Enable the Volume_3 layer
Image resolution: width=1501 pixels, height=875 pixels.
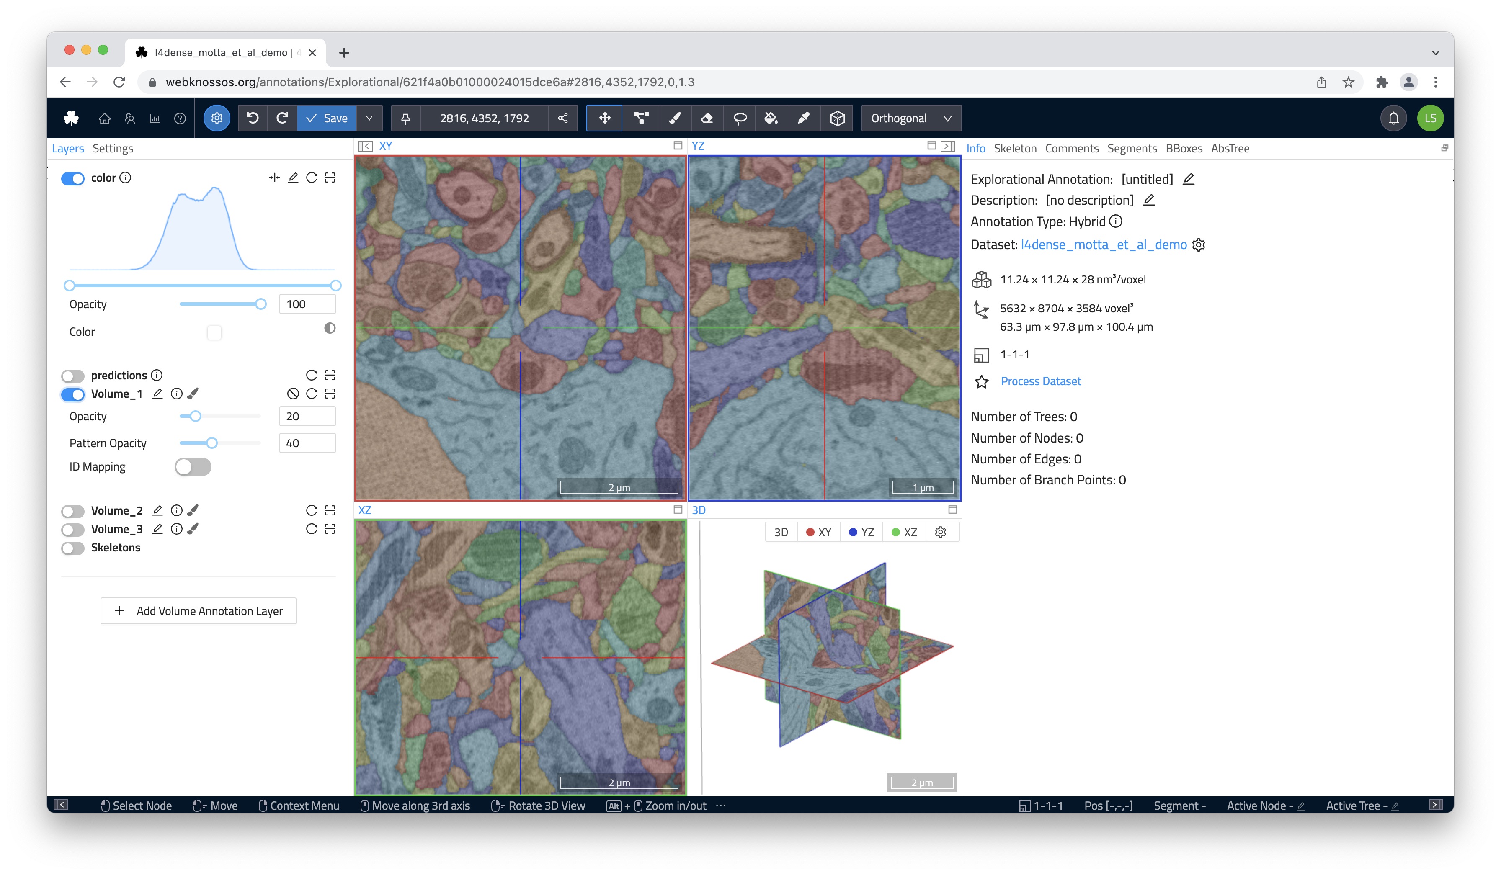pyautogui.click(x=73, y=529)
